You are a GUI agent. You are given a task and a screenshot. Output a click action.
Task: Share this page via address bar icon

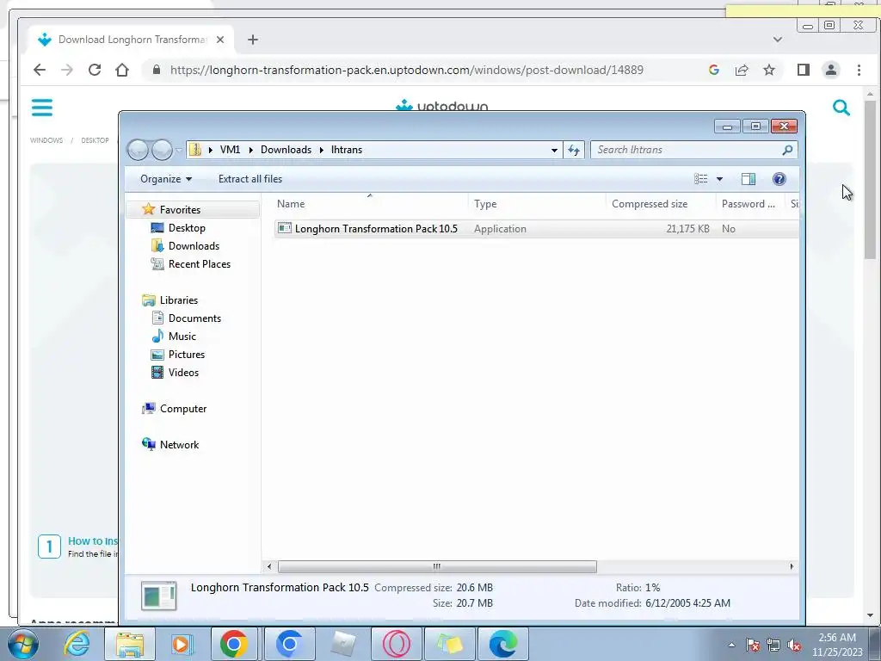742,70
